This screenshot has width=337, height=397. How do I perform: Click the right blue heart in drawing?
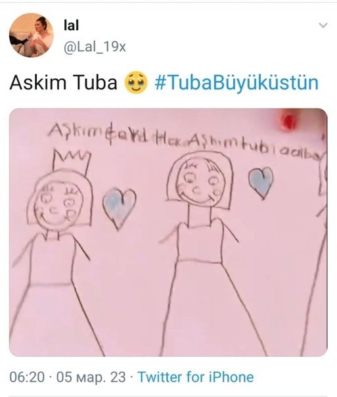coord(261,183)
